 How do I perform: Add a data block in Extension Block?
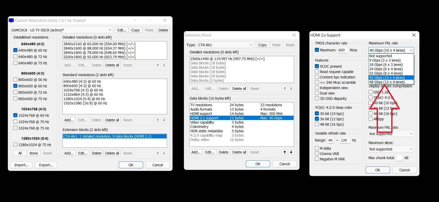click(196, 152)
